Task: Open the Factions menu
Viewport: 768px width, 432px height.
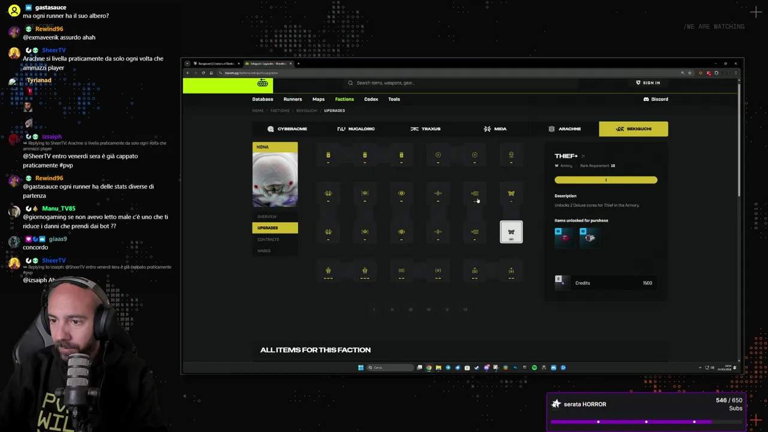Action: 344,99
